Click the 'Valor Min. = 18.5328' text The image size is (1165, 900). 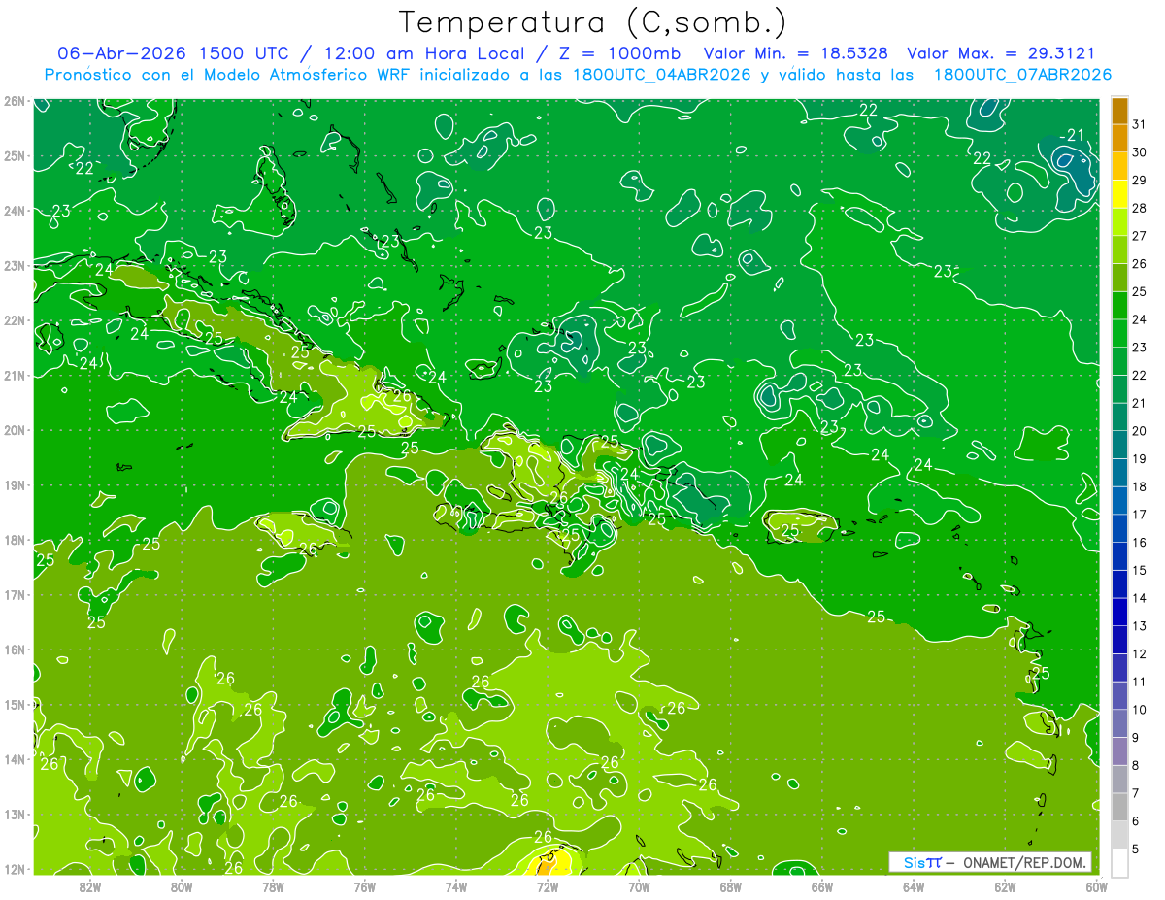point(796,53)
